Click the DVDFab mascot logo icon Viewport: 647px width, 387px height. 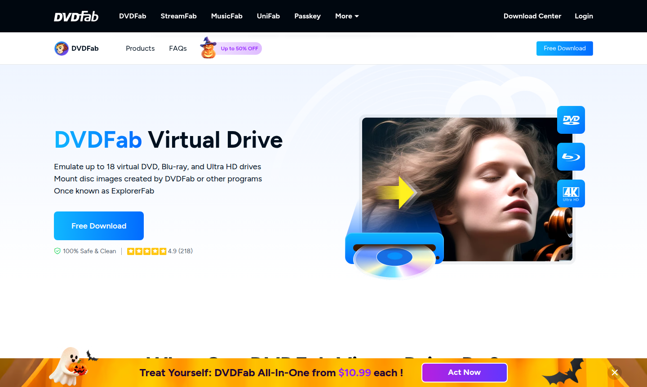(61, 48)
